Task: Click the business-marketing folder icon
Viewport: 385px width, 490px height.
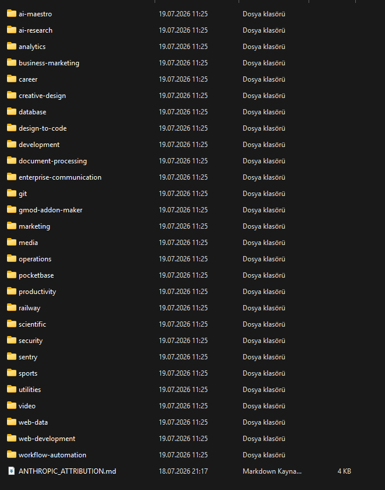Action: pyautogui.click(x=12, y=62)
